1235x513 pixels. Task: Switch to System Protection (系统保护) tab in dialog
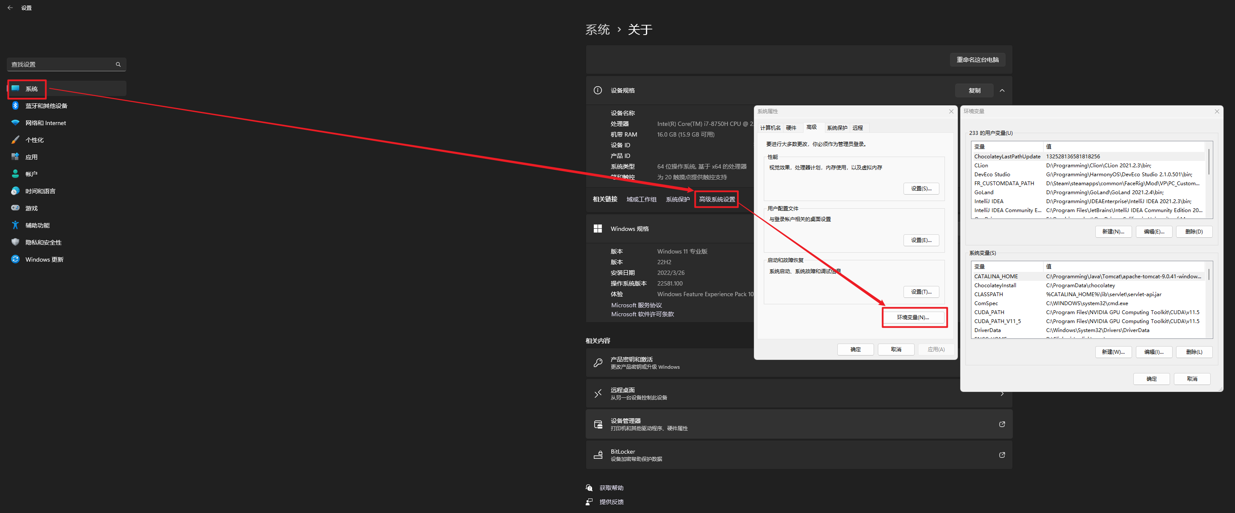click(836, 128)
